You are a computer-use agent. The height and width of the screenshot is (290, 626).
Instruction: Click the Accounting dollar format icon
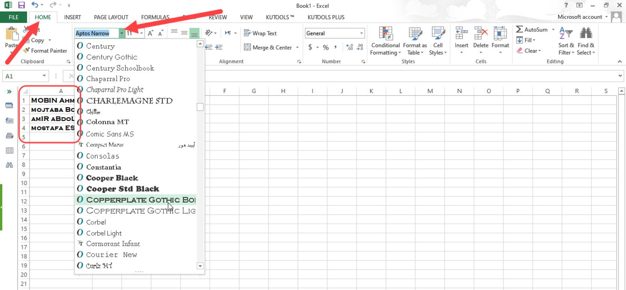pyautogui.click(x=310, y=47)
